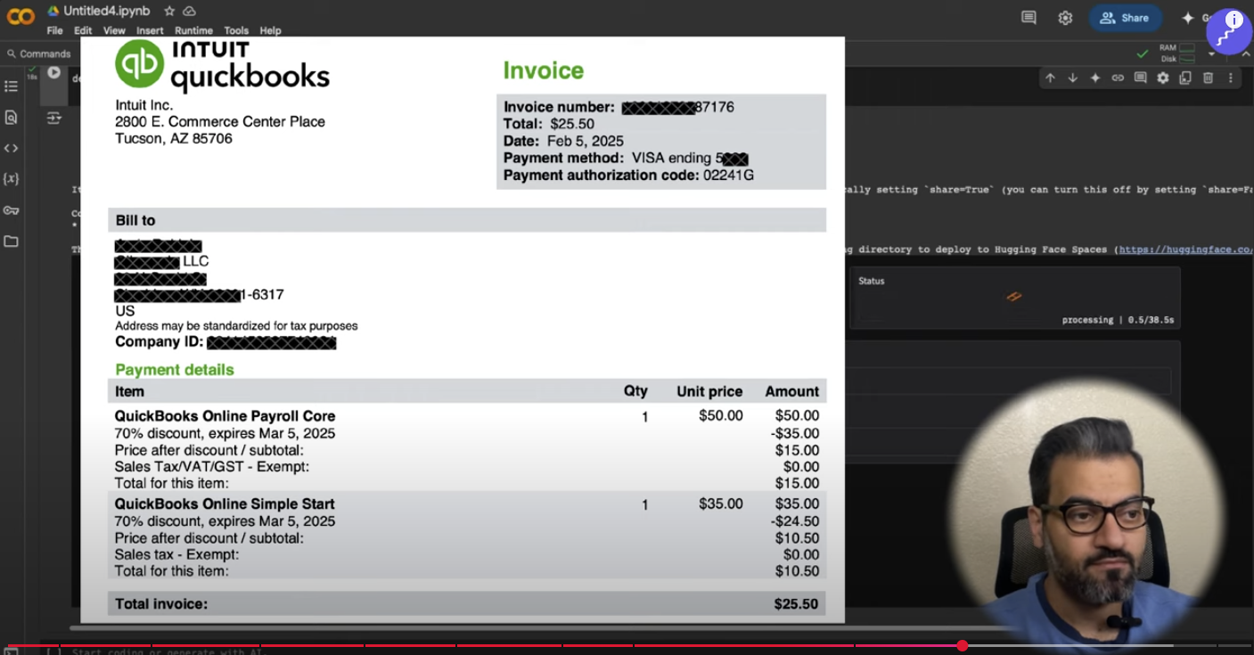The height and width of the screenshot is (655, 1254).
Task: Open the Edit menu
Action: point(83,30)
